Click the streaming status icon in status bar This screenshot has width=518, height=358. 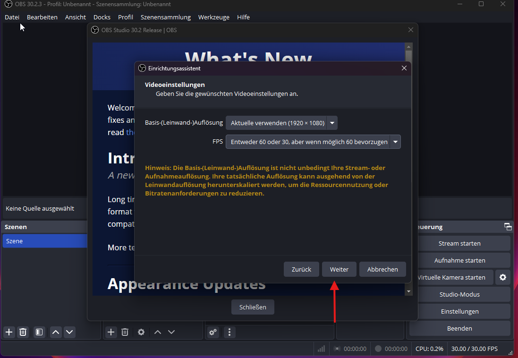(337, 349)
